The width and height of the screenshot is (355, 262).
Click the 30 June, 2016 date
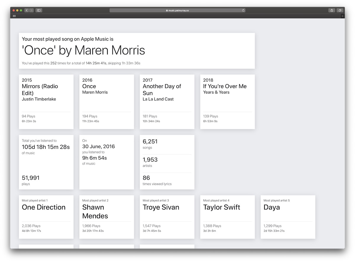(x=99, y=147)
